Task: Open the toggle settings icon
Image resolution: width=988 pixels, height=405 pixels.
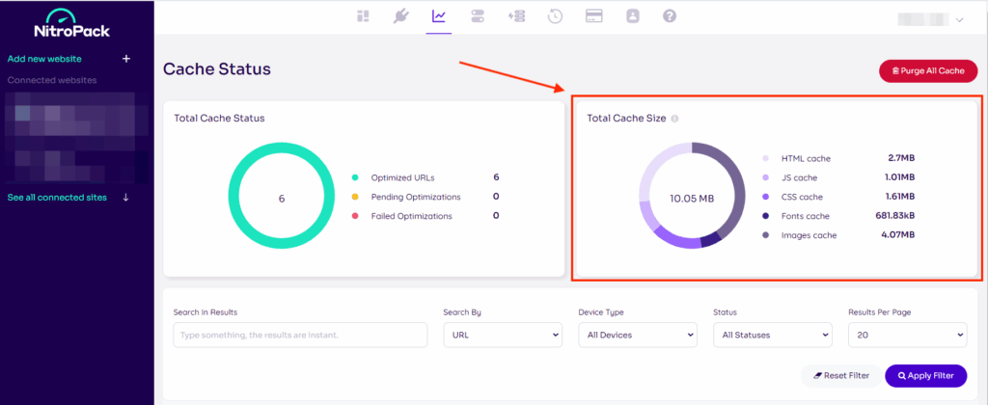Action: point(478,16)
